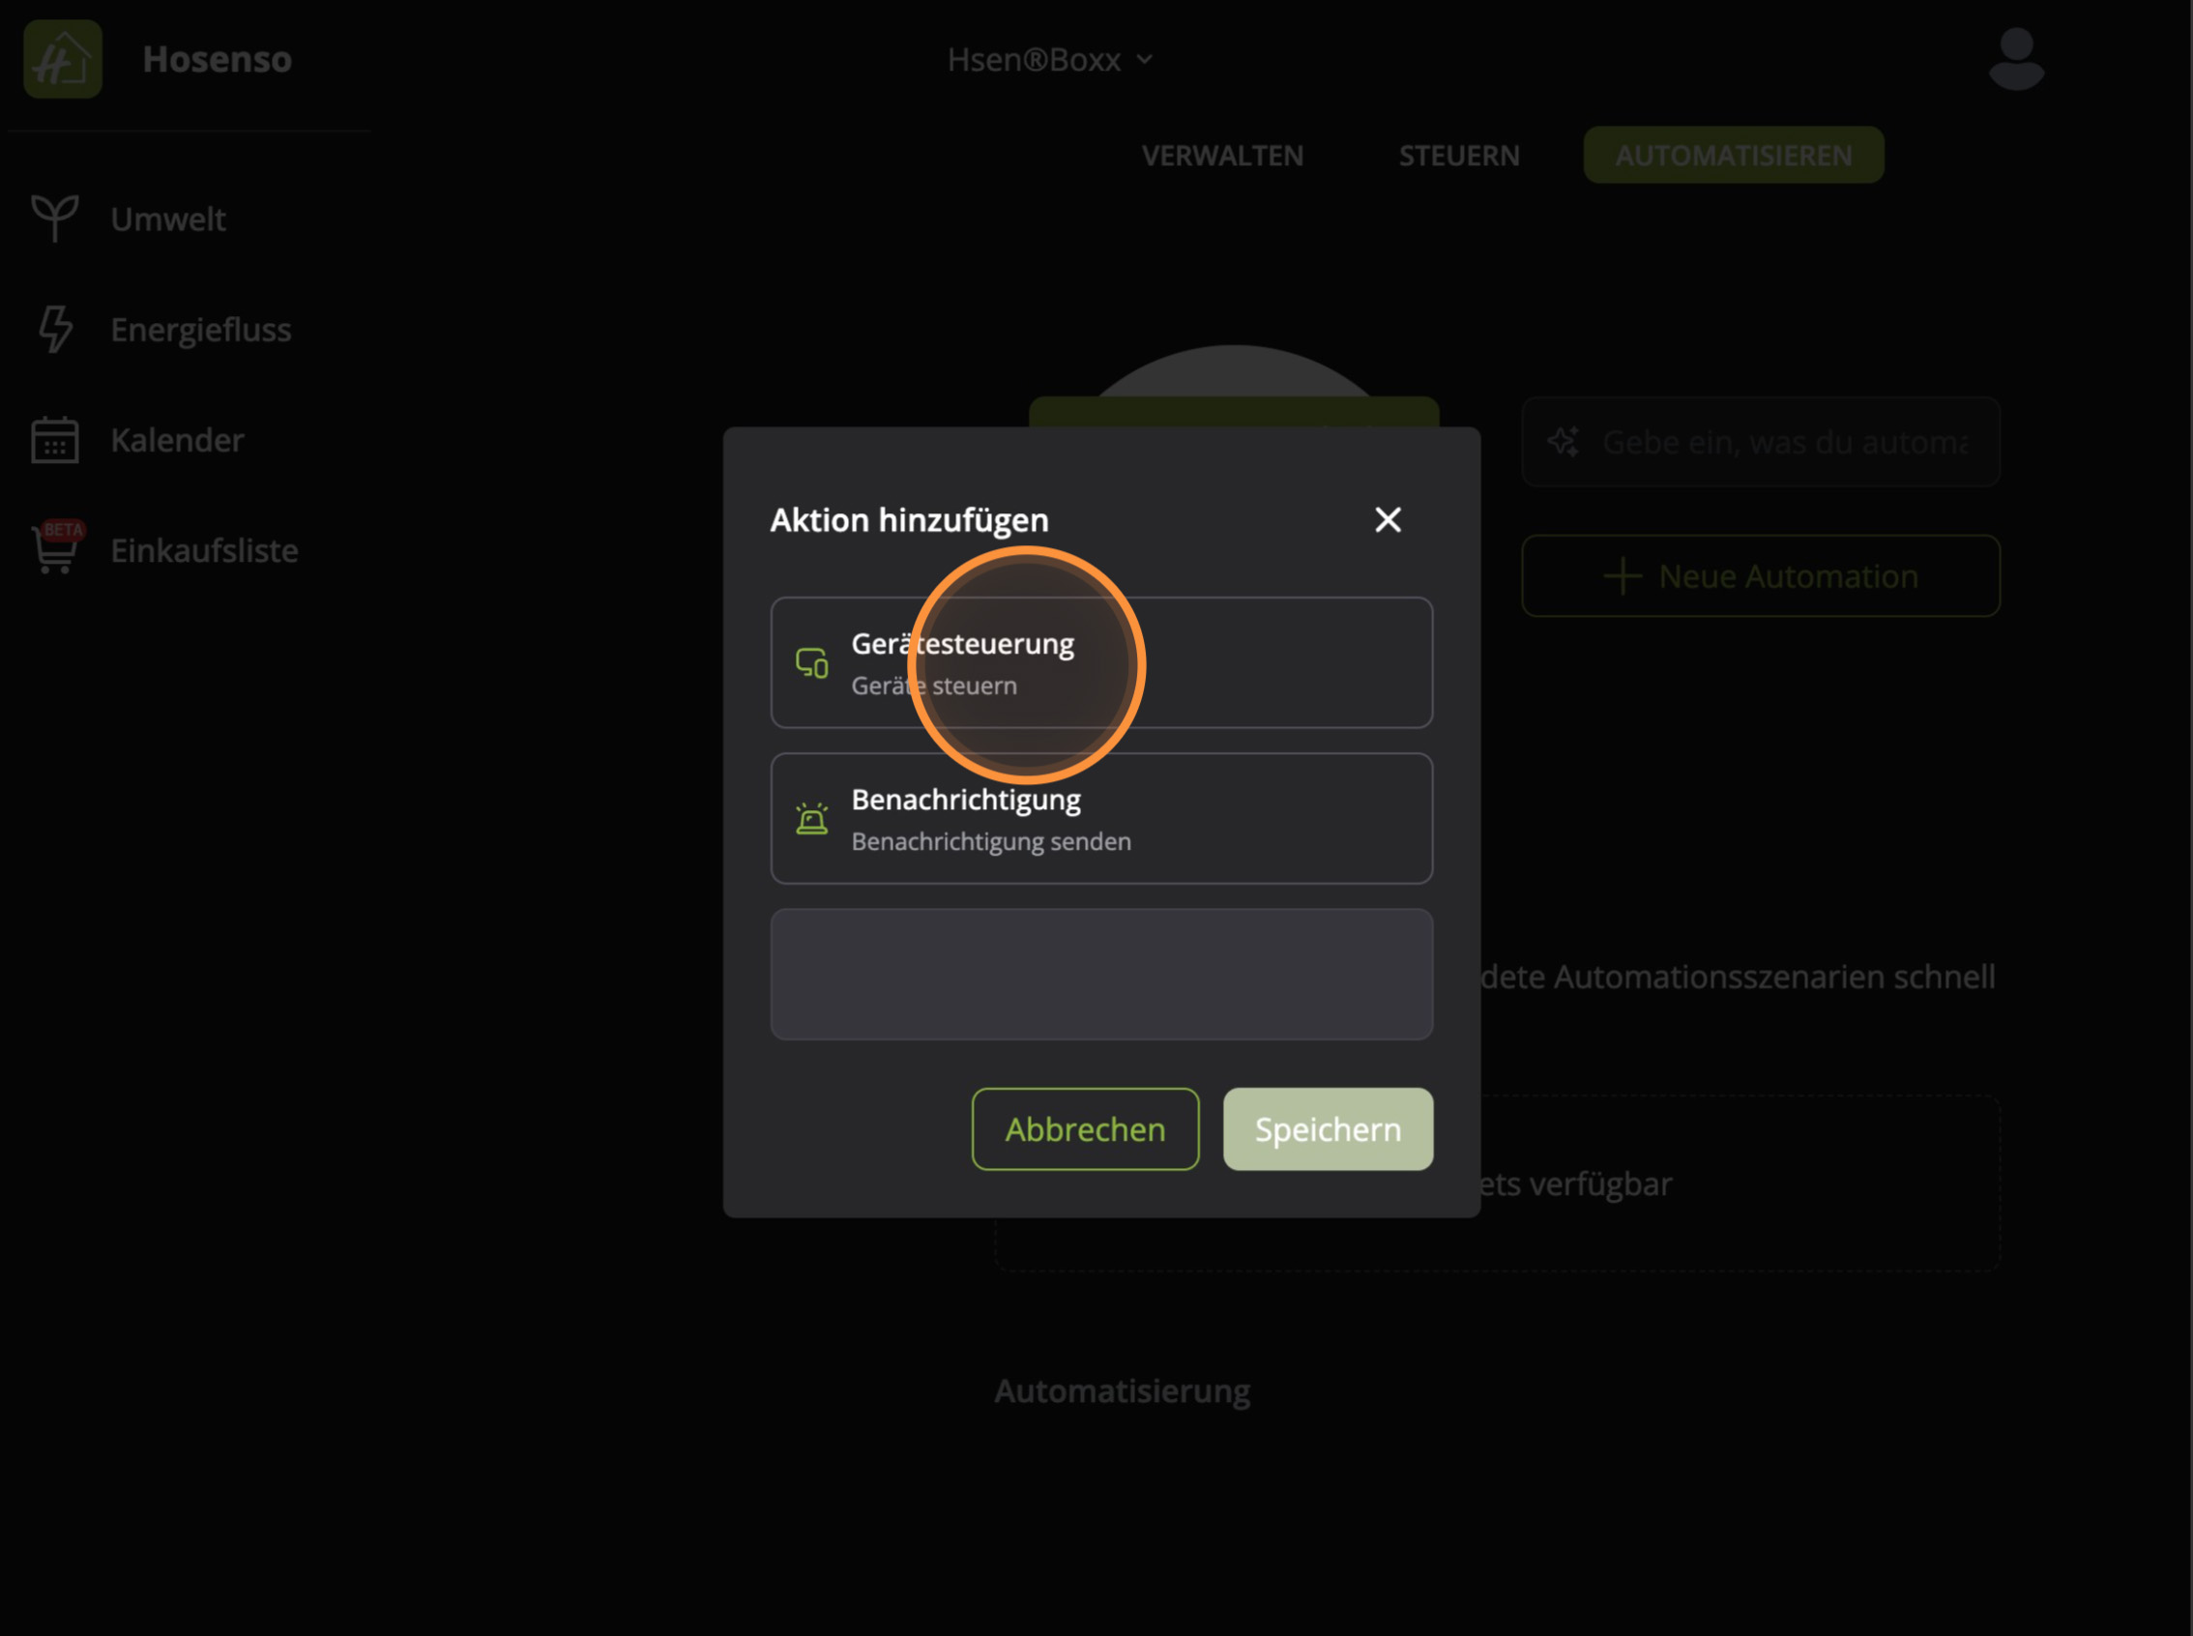Click the automation description input field

1782,442
